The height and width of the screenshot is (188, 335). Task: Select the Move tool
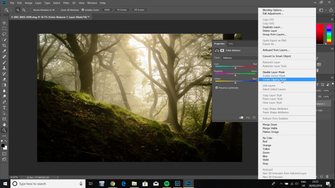4,23
